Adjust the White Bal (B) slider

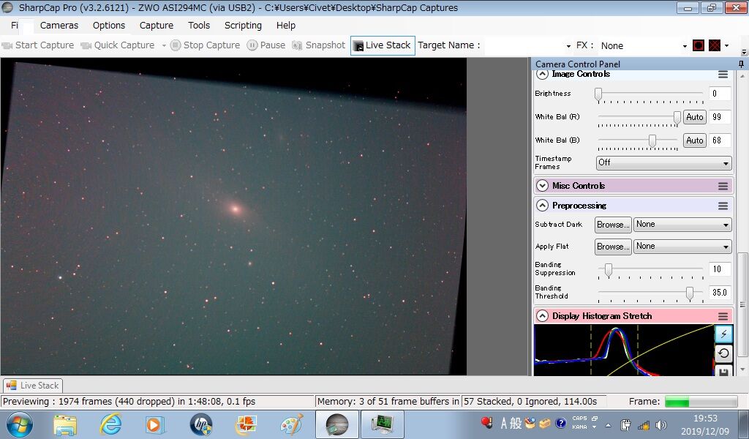pos(652,141)
